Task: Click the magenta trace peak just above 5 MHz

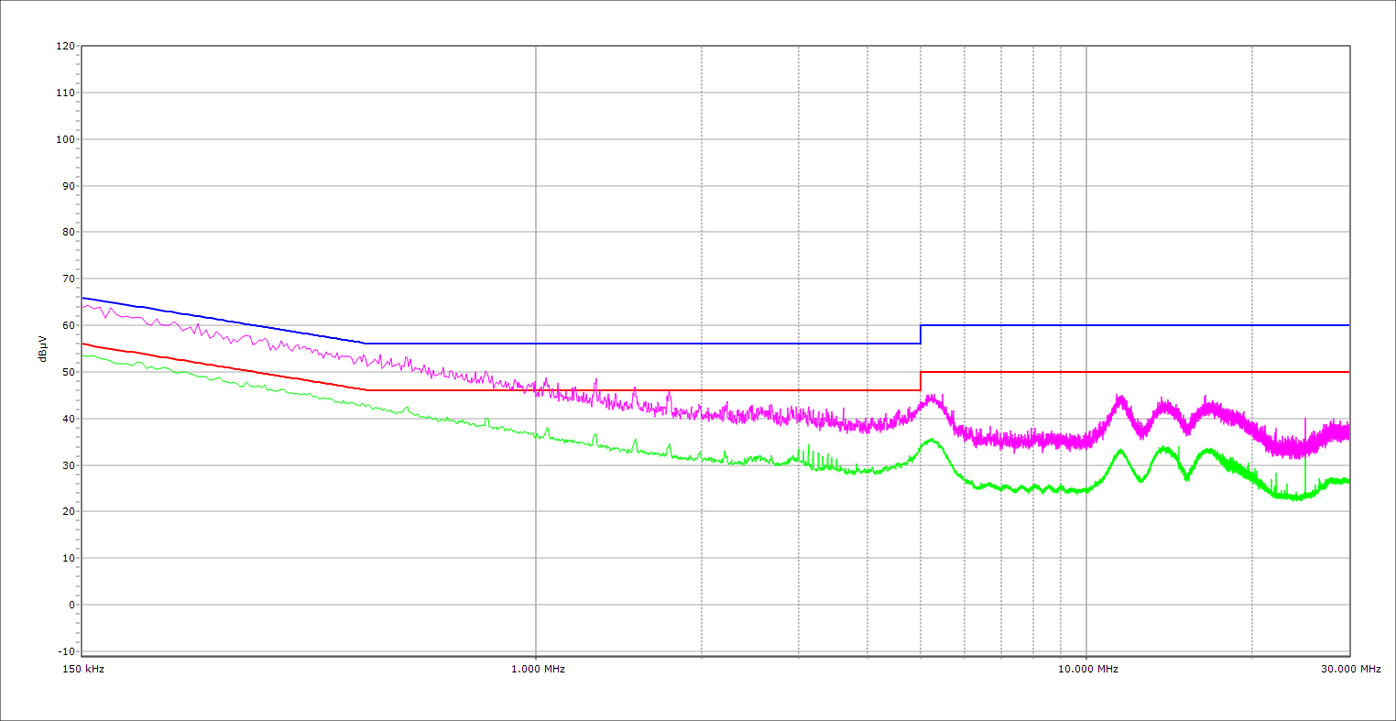Action: tap(932, 399)
